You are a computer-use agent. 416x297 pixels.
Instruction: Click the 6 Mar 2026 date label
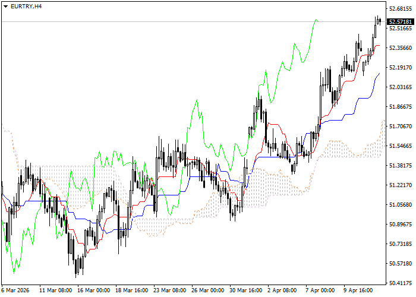14,290
